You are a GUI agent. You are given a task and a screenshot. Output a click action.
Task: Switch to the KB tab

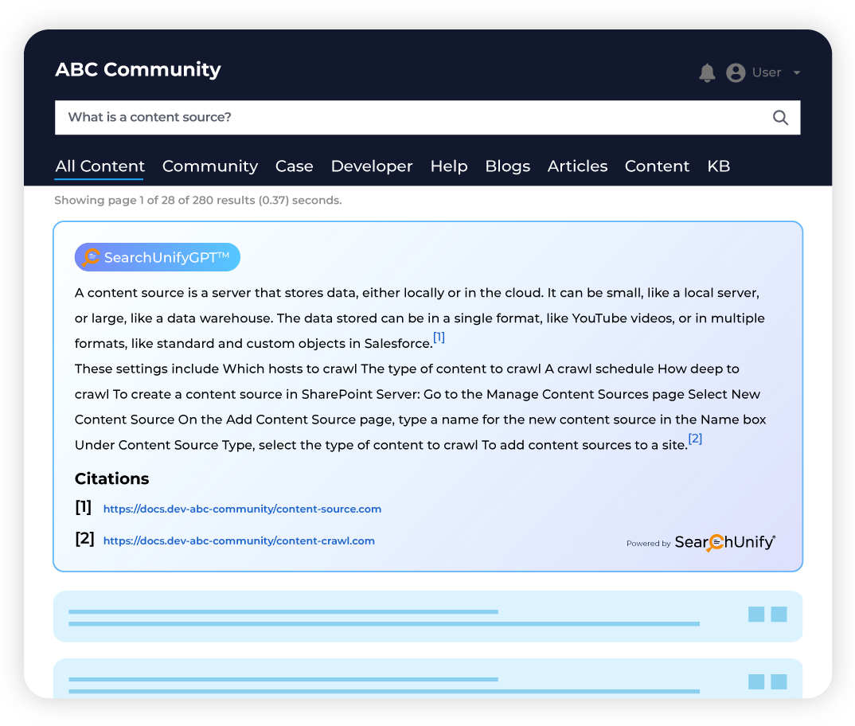pos(718,166)
